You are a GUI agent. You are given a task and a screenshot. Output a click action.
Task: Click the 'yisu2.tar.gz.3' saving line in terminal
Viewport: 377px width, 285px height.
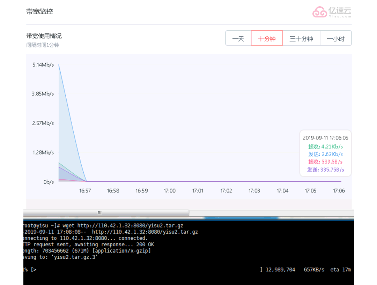[x=60, y=257]
